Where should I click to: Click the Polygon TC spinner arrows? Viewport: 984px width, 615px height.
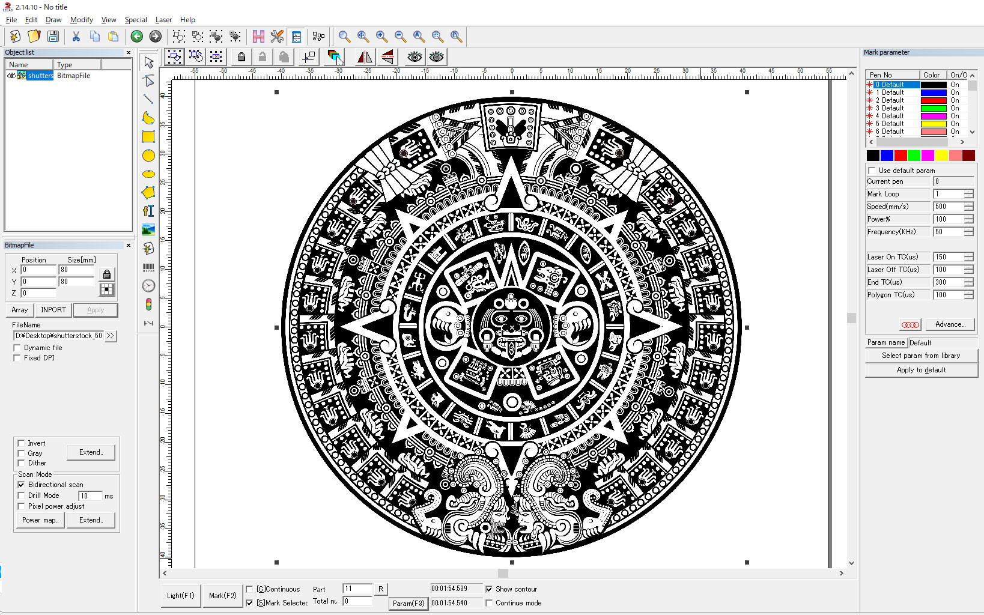click(968, 295)
